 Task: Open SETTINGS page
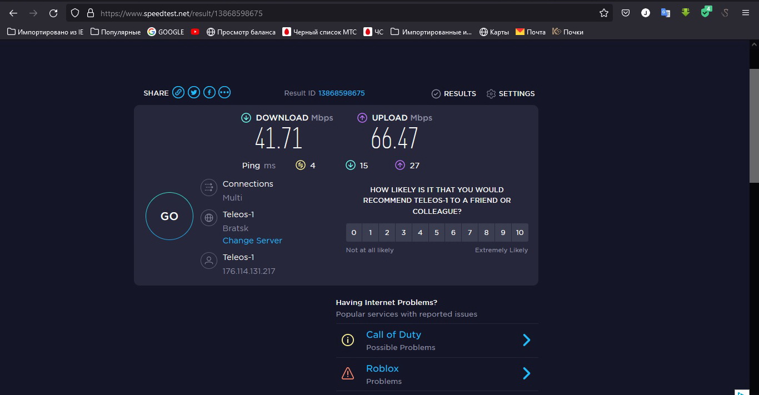coord(511,93)
